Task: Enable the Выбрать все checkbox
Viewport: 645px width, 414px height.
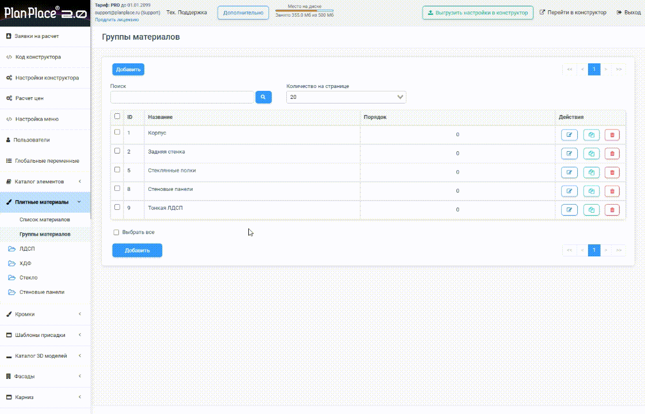Action: coord(116,232)
